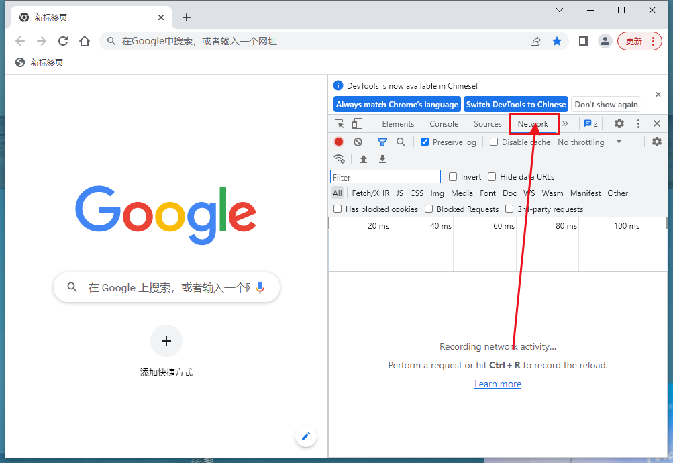
Task: Reload the page with refresh icon
Action: pyautogui.click(x=63, y=41)
